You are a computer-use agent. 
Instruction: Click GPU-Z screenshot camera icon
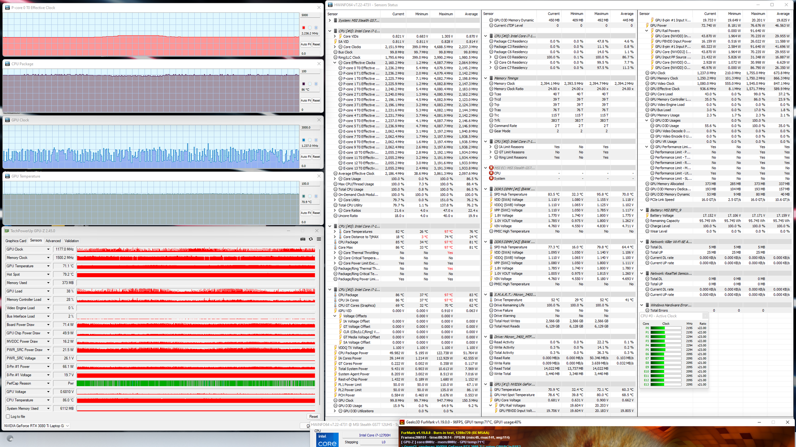pyautogui.click(x=303, y=239)
